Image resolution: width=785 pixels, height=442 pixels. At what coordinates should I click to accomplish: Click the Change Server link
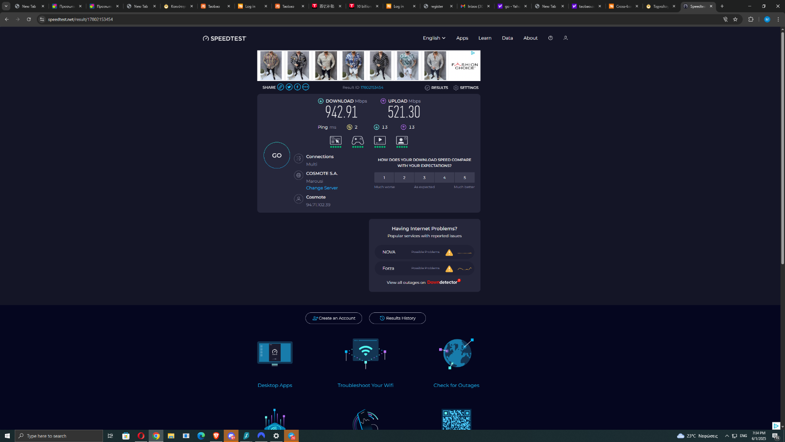(x=322, y=188)
